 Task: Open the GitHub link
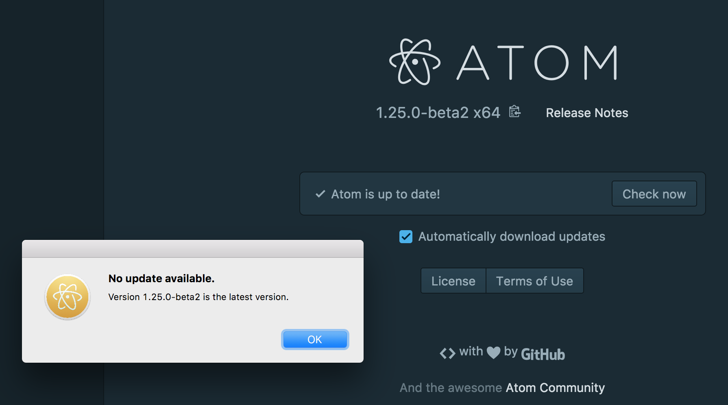543,354
